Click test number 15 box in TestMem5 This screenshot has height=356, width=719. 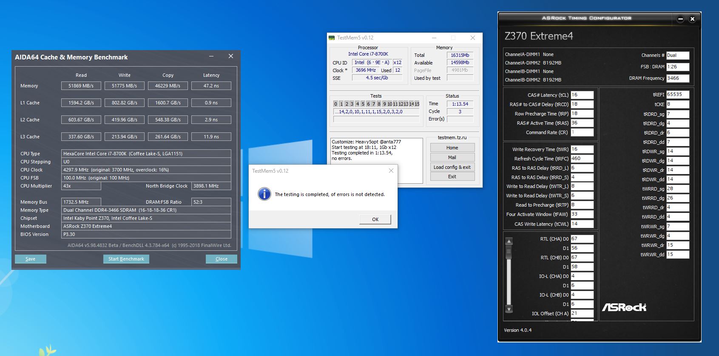coord(417,104)
